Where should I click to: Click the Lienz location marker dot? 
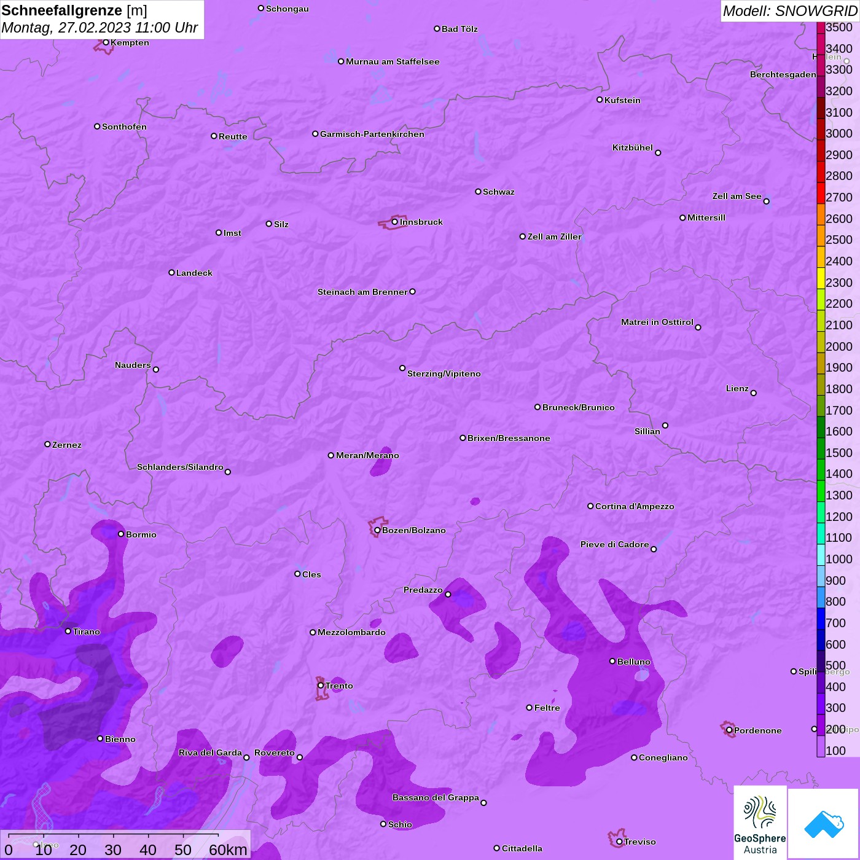click(x=754, y=393)
